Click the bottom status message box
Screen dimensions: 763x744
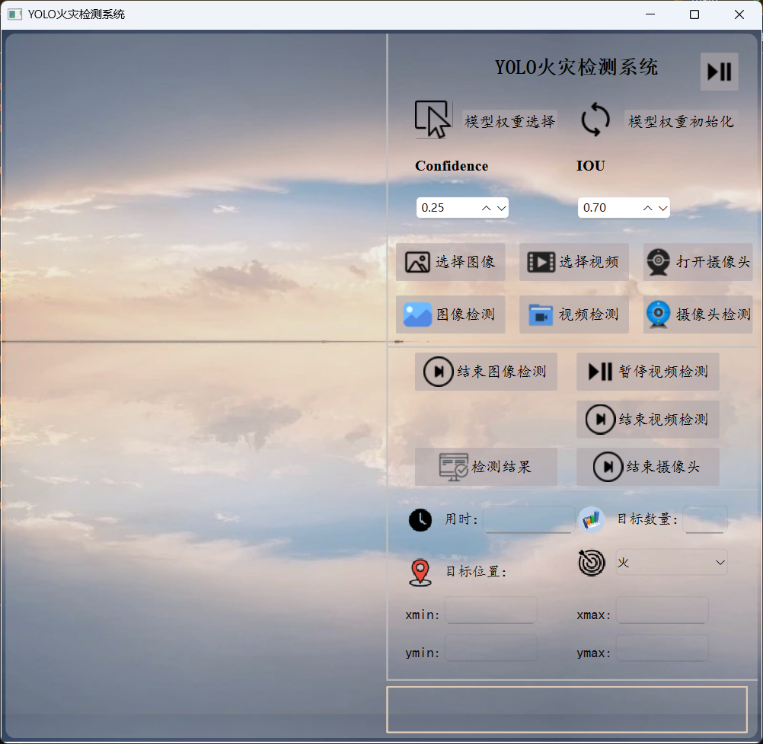(567, 710)
